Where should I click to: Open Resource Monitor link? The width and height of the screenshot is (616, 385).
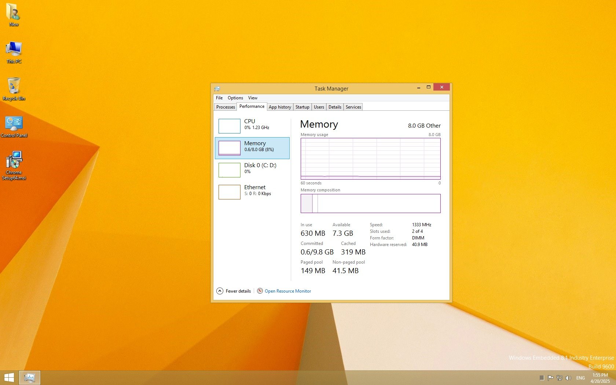pyautogui.click(x=287, y=291)
